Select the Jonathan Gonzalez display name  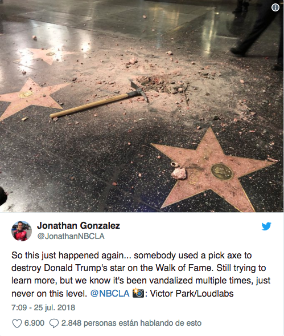tap(79, 225)
